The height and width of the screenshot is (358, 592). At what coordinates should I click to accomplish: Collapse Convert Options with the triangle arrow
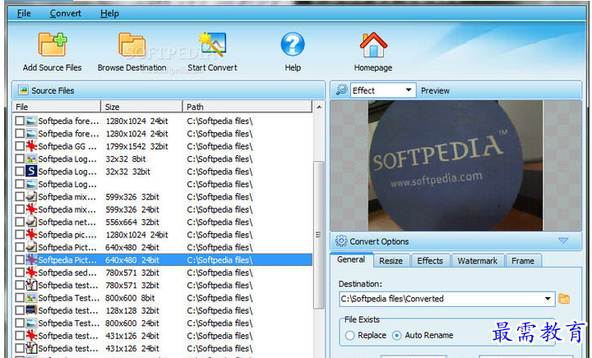coord(563,241)
